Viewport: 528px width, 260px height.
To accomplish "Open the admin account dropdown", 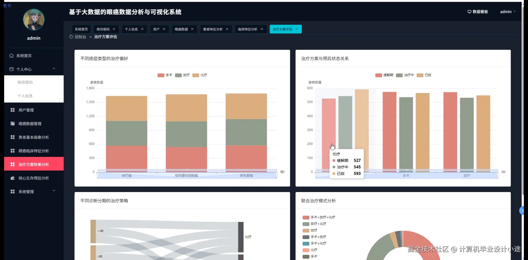I will tap(508, 12).
